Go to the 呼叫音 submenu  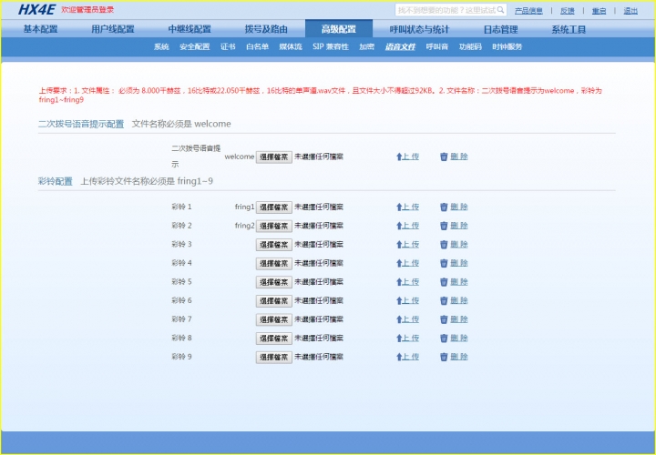click(437, 46)
